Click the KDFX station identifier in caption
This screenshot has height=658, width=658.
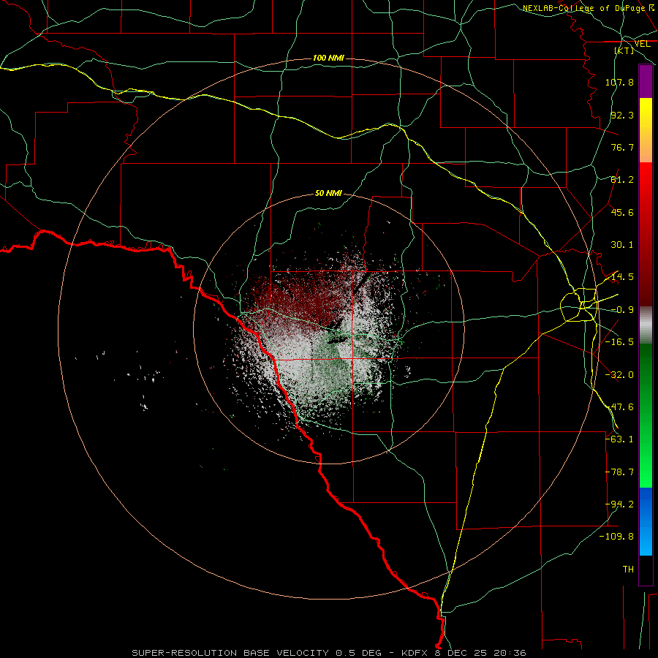[415, 653]
